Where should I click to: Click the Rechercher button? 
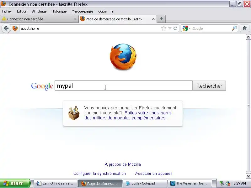coord(209,86)
